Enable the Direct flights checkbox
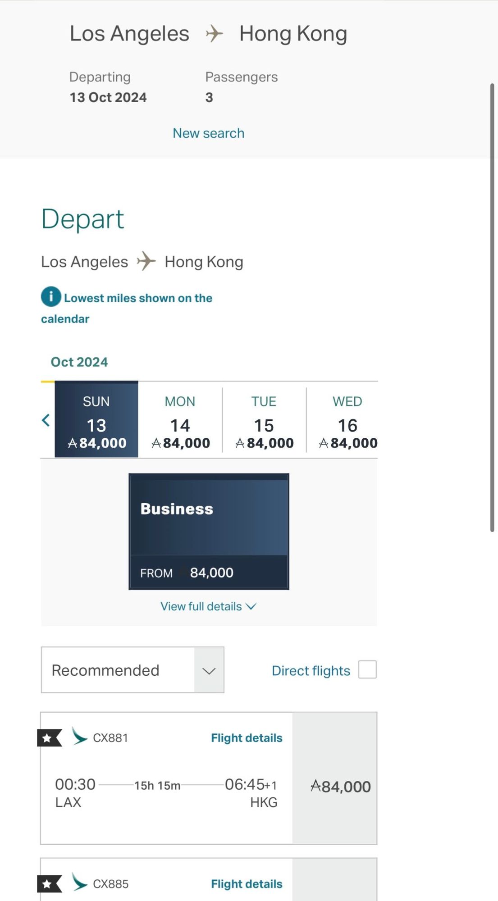The image size is (498, 901). (367, 670)
